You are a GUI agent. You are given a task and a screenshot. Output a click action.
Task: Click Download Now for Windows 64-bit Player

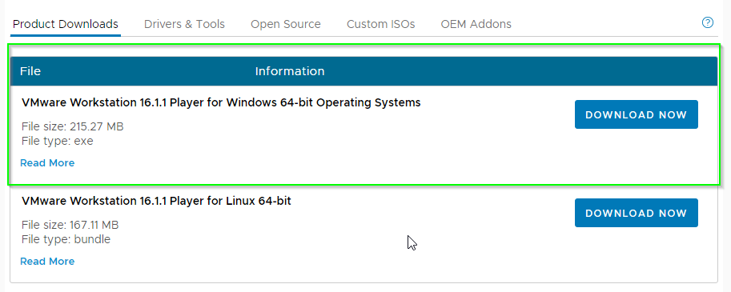click(636, 114)
